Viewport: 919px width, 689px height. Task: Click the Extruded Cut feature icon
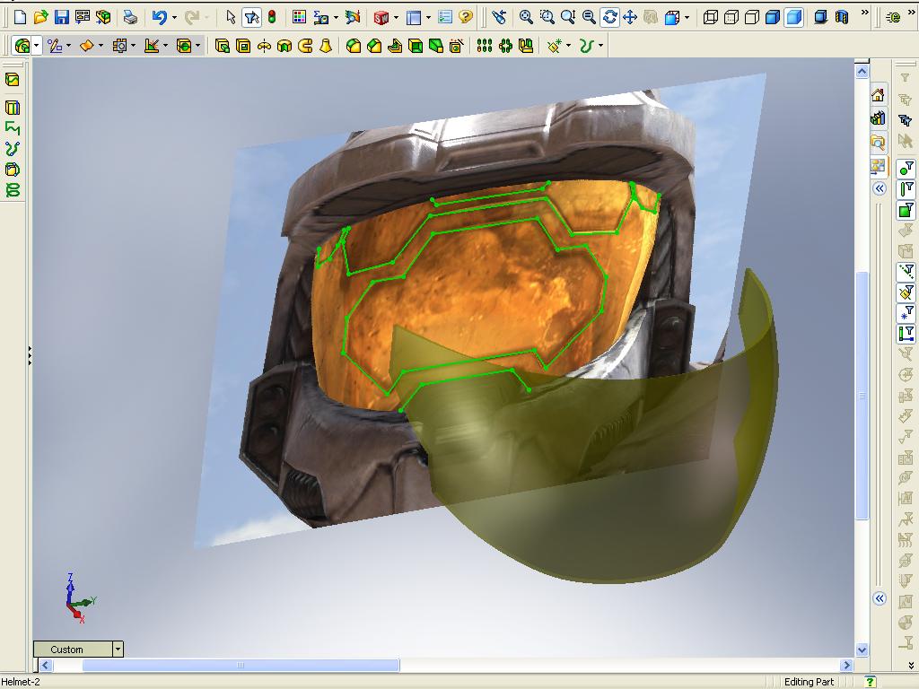(242, 45)
